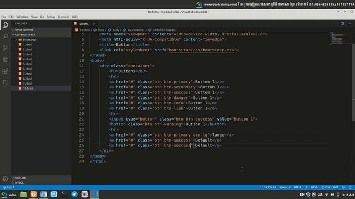Viewport: 355px width, 199px height.
Task: Click the body breadcrumb segment
Action: (x=116, y=30)
